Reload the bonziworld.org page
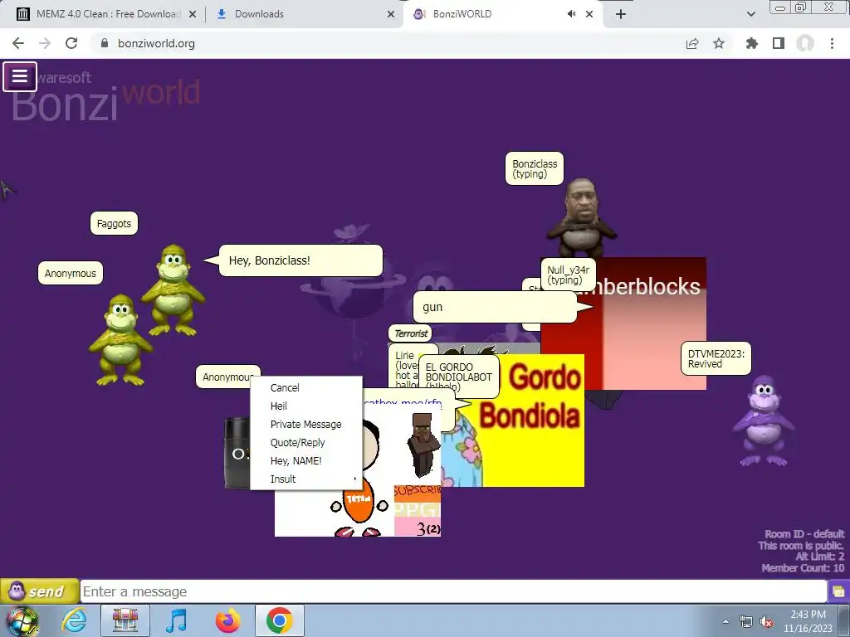 [71, 43]
